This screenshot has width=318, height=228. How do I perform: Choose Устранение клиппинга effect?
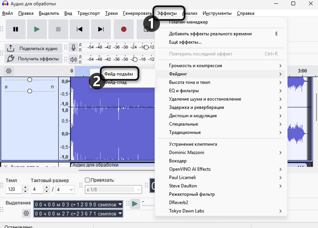[x=221, y=144]
